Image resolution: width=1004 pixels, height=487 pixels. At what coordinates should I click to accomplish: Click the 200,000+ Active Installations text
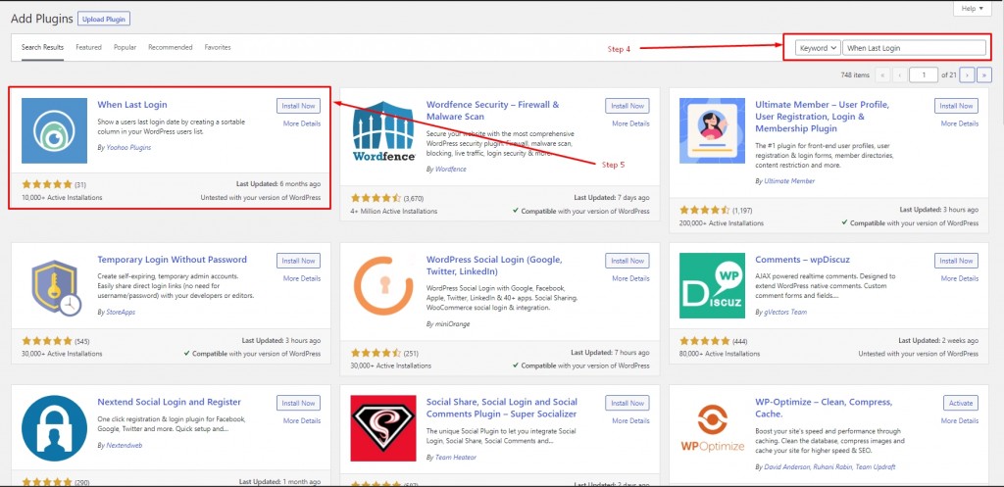pyautogui.click(x=722, y=223)
